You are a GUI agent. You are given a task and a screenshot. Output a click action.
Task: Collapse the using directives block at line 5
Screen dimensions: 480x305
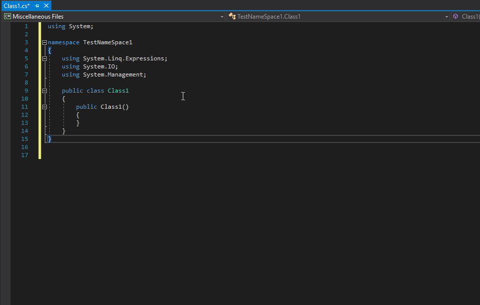point(44,58)
